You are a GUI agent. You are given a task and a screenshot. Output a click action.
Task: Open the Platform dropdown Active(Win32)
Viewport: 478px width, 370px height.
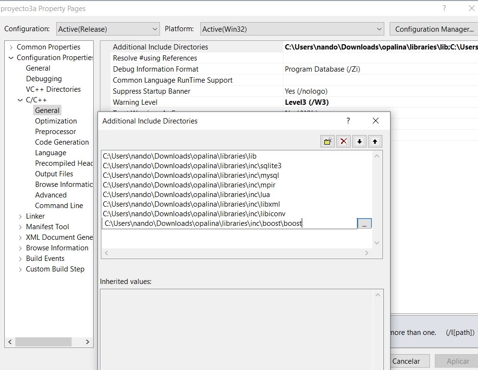pos(292,29)
